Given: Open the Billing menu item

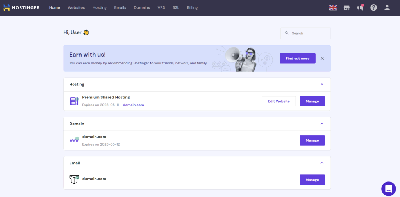Looking at the screenshot, I should click(x=192, y=8).
